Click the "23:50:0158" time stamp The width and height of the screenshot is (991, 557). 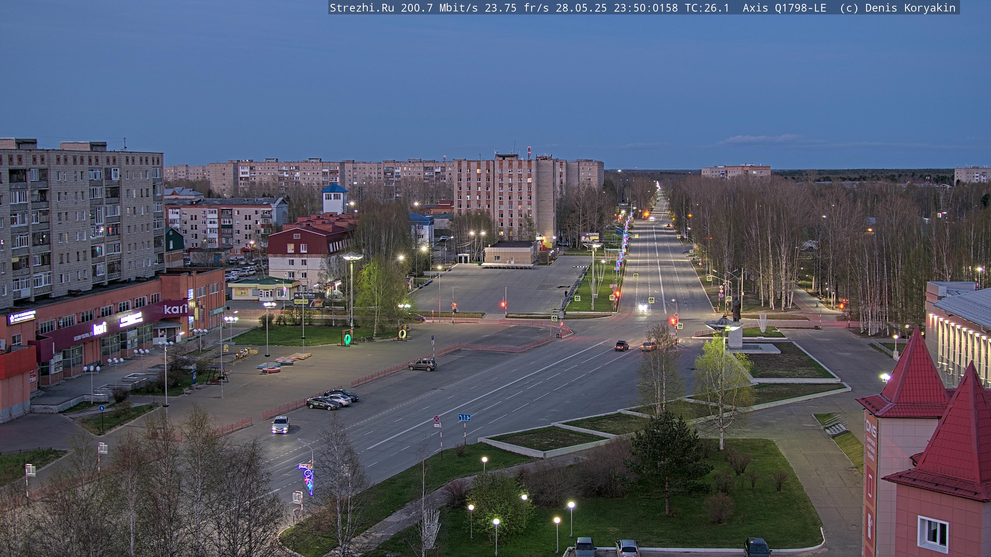coord(646,8)
